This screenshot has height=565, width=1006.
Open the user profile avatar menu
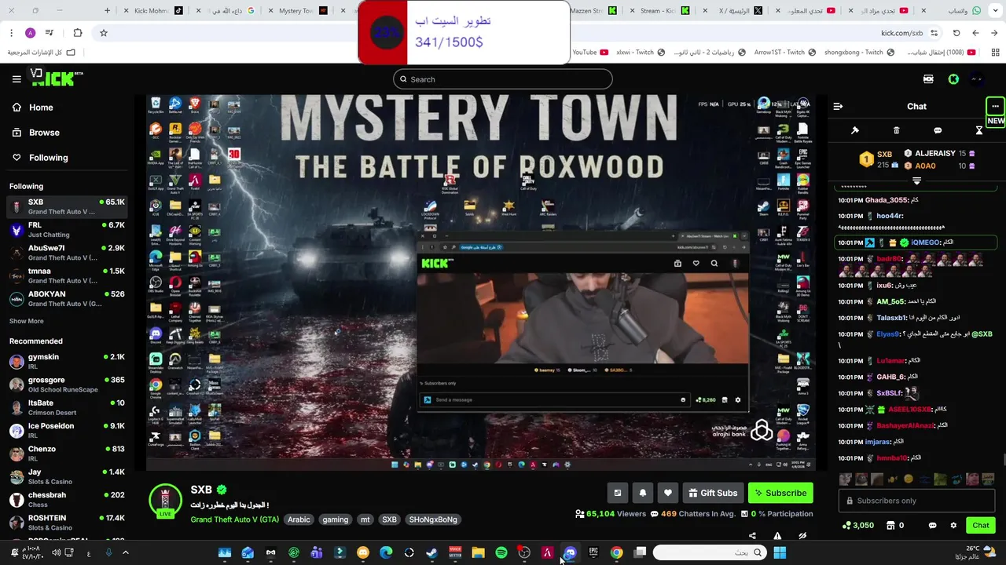point(977,79)
